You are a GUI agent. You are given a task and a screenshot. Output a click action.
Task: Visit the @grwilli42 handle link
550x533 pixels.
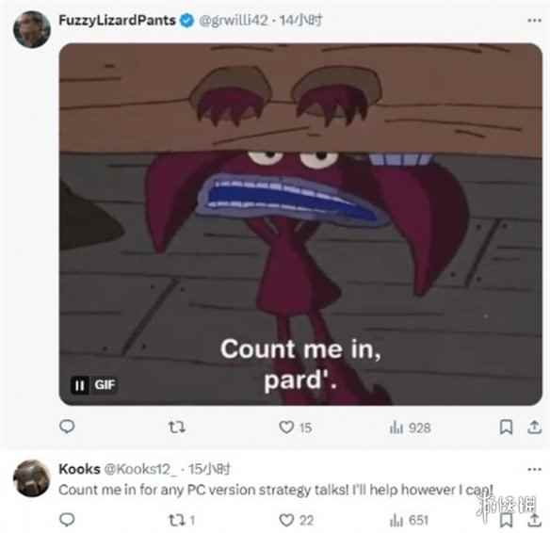tap(234, 21)
